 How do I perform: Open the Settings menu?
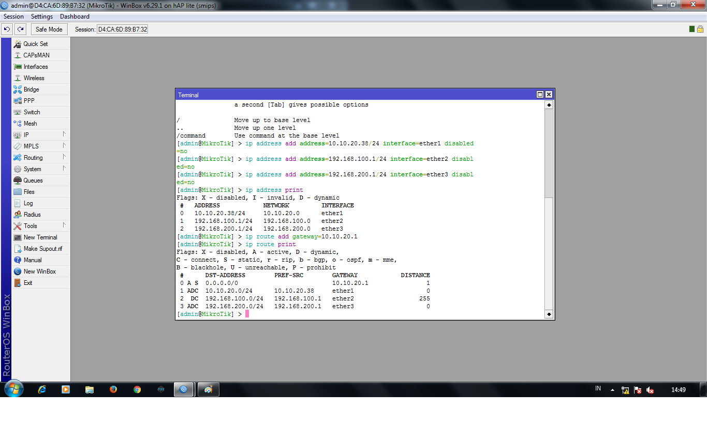tap(42, 17)
